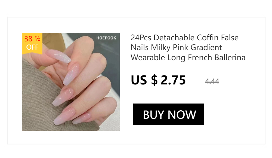This screenshot has height=158, width=272.
Task: Select the crossed-out 4.44 original price
Action: pos(212,81)
